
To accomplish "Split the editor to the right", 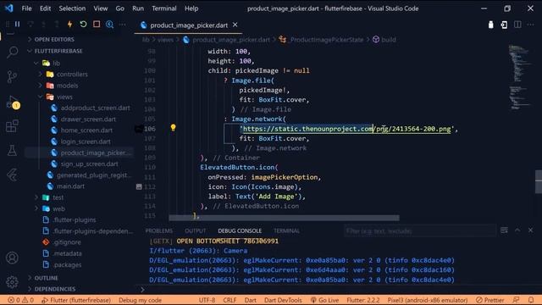I will click(517, 25).
